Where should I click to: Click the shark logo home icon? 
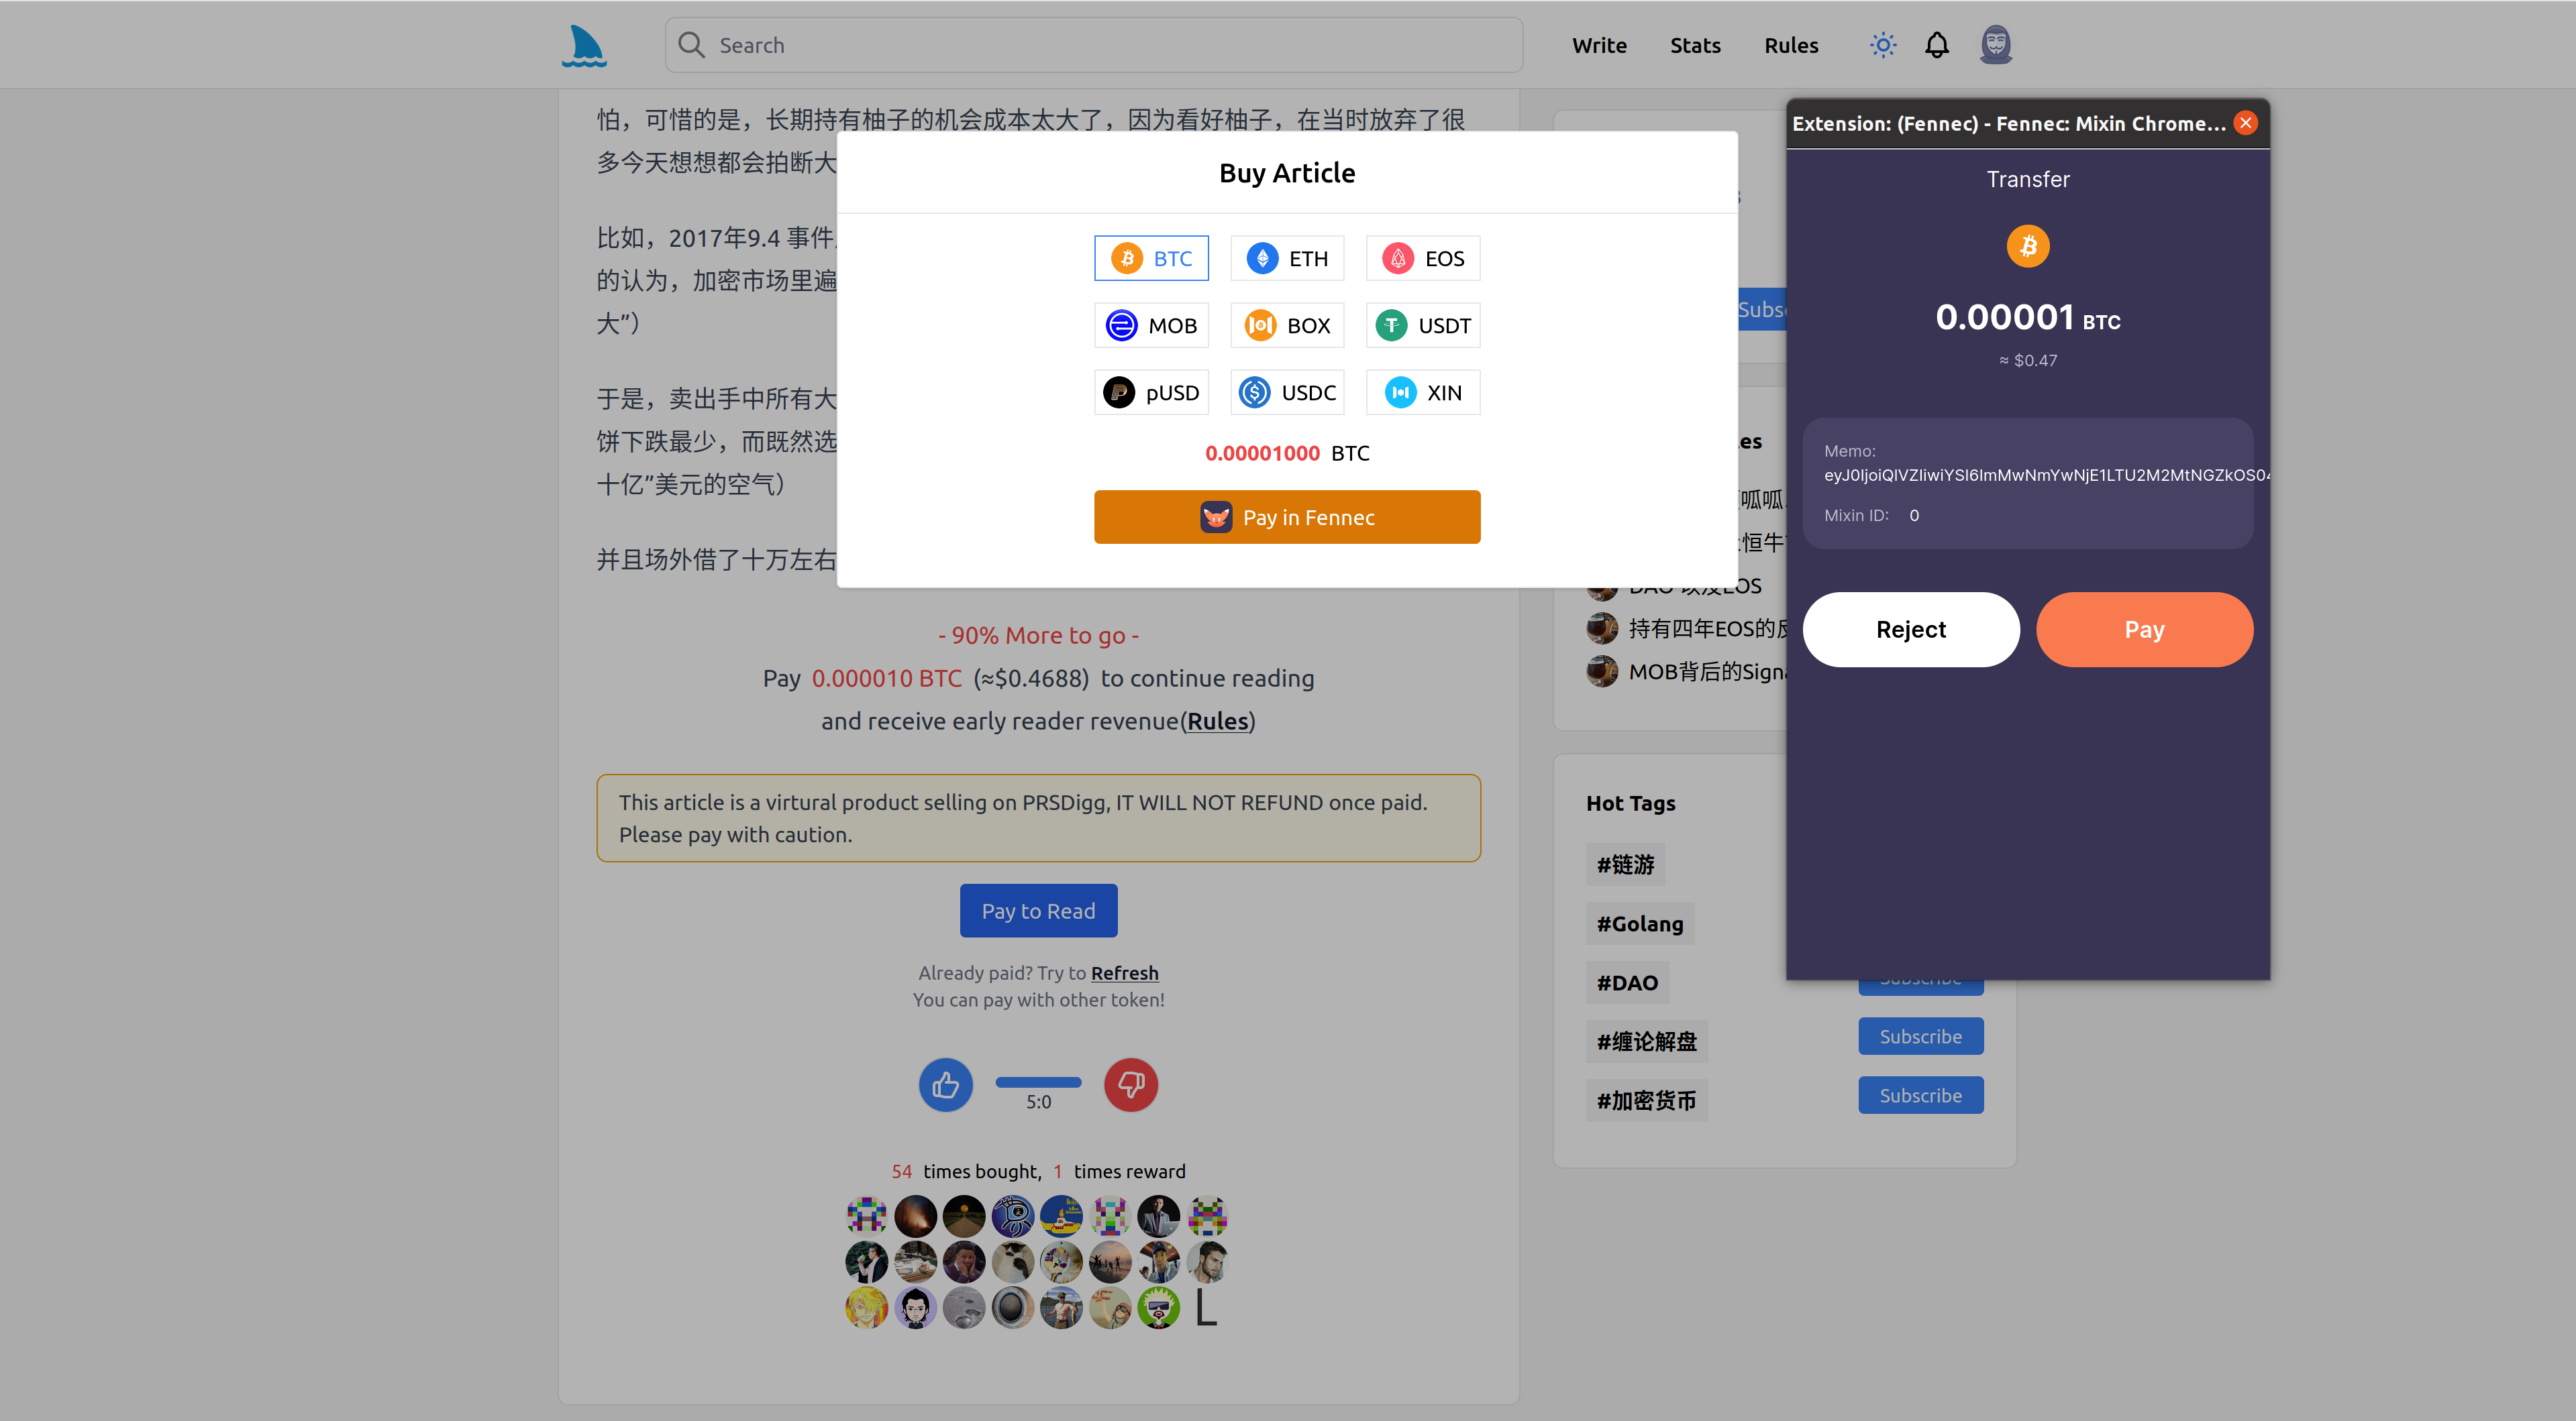584,46
